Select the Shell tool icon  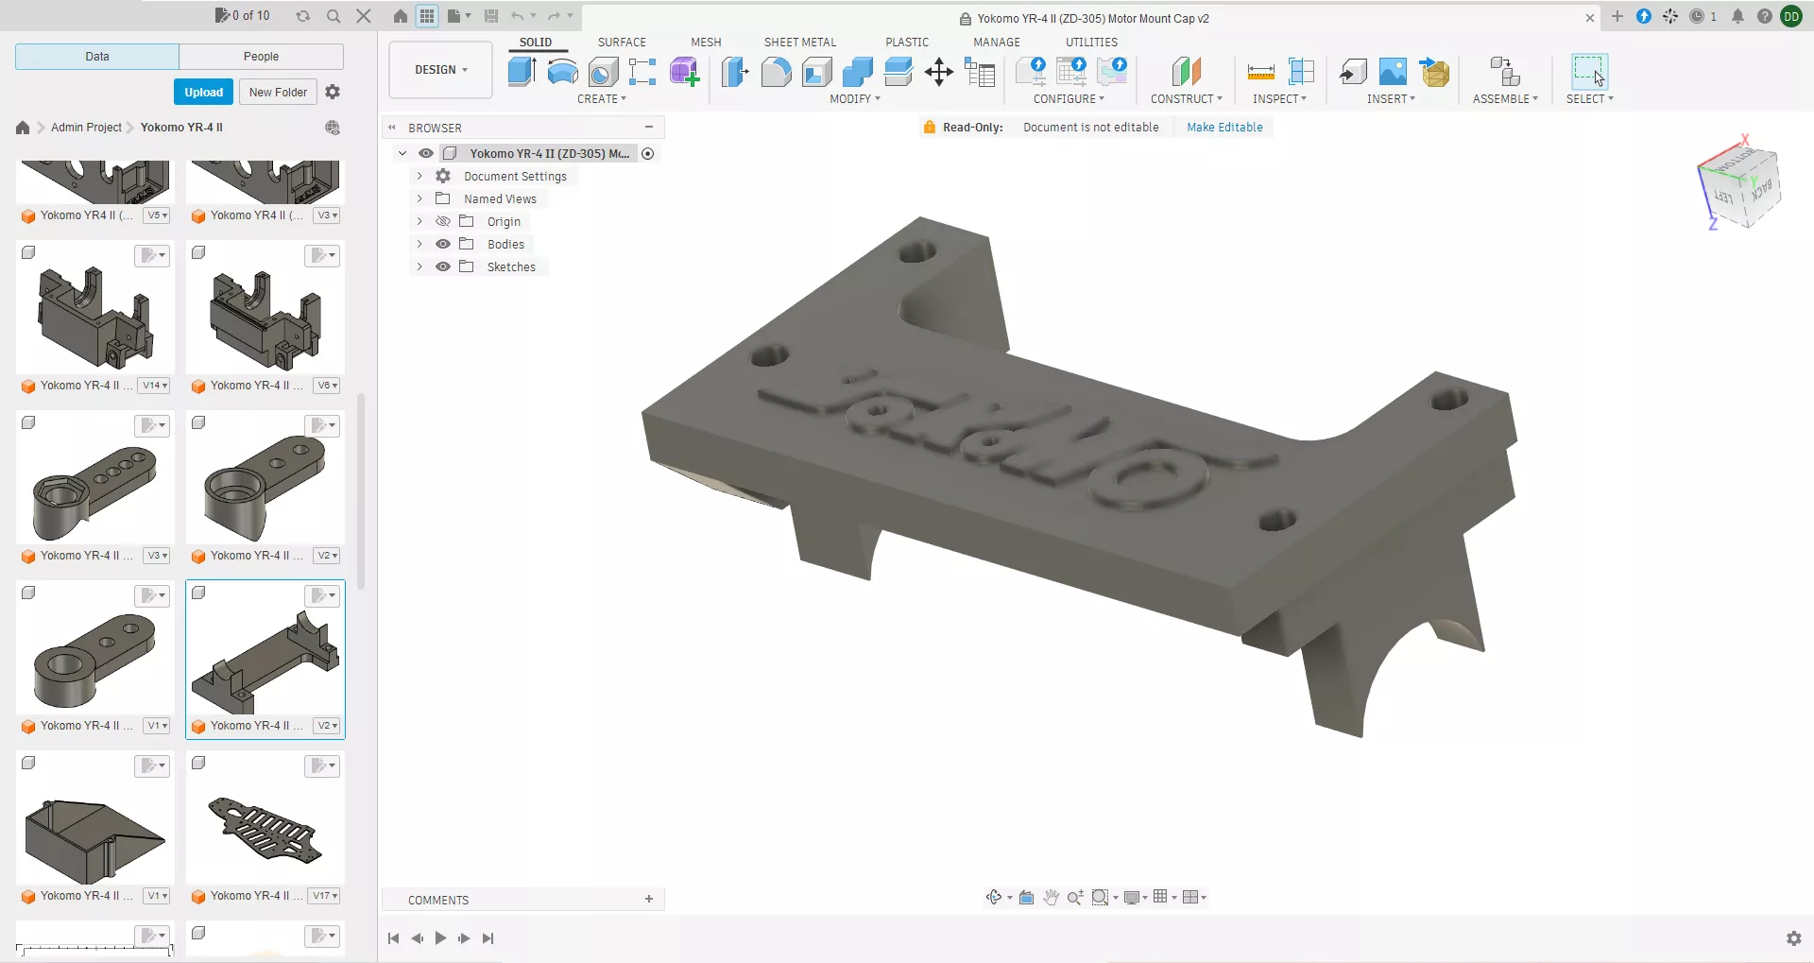click(816, 72)
